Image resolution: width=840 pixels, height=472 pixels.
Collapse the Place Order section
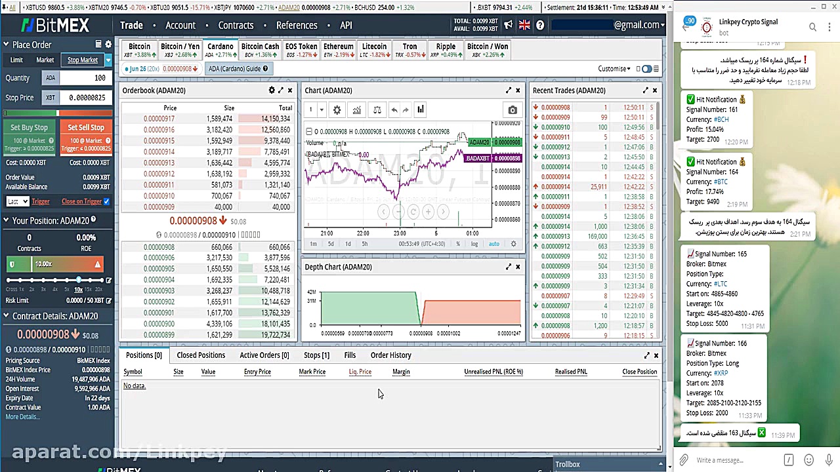tap(6, 45)
